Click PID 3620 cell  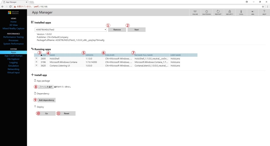pos(43,66)
